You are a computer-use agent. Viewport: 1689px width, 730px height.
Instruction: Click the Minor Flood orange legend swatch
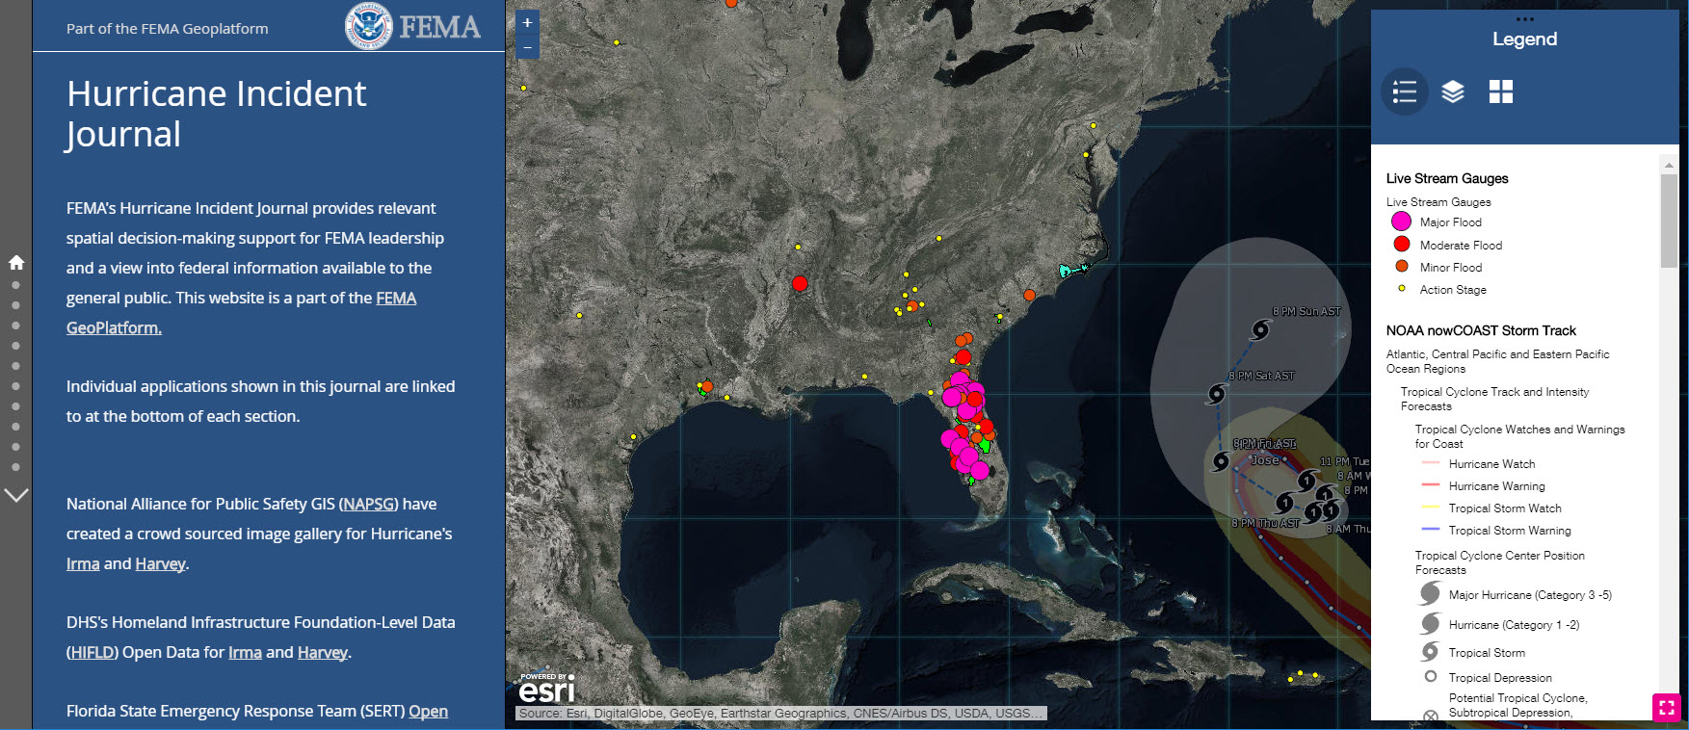(x=1401, y=267)
